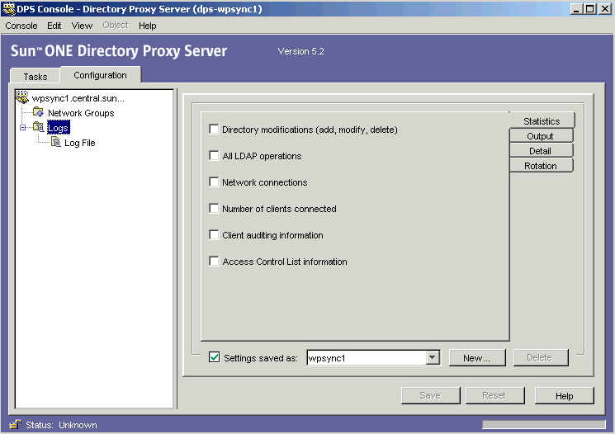Open the Console menu
The image size is (615, 434).
point(21,26)
